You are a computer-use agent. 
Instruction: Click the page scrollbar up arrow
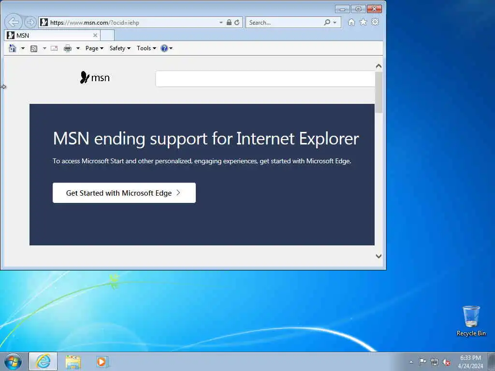pyautogui.click(x=379, y=66)
